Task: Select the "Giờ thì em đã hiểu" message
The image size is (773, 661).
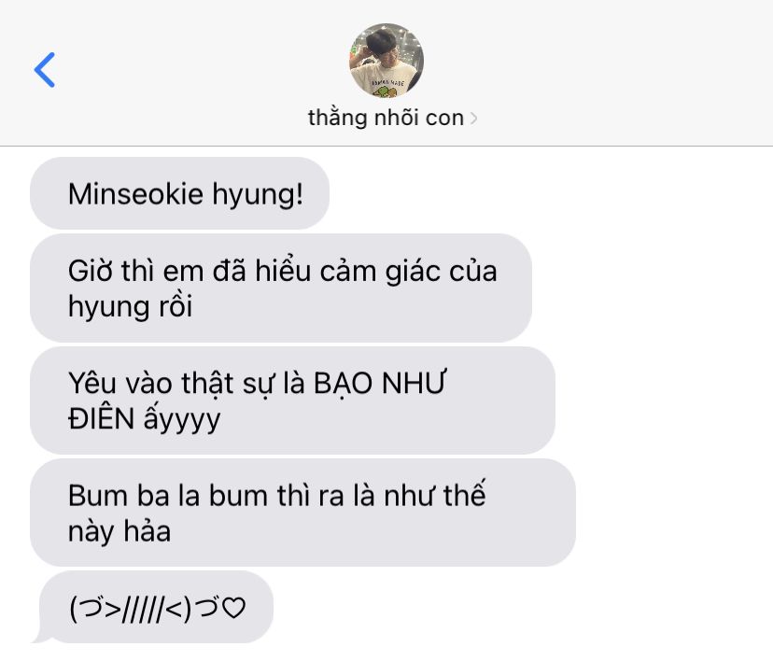Action: [281, 288]
